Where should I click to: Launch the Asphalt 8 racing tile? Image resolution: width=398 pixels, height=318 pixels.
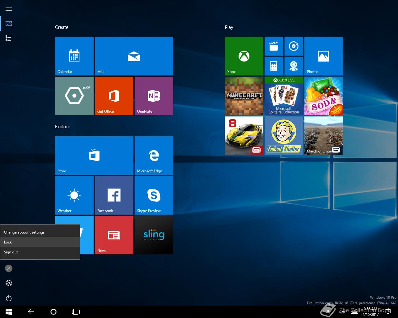244,136
